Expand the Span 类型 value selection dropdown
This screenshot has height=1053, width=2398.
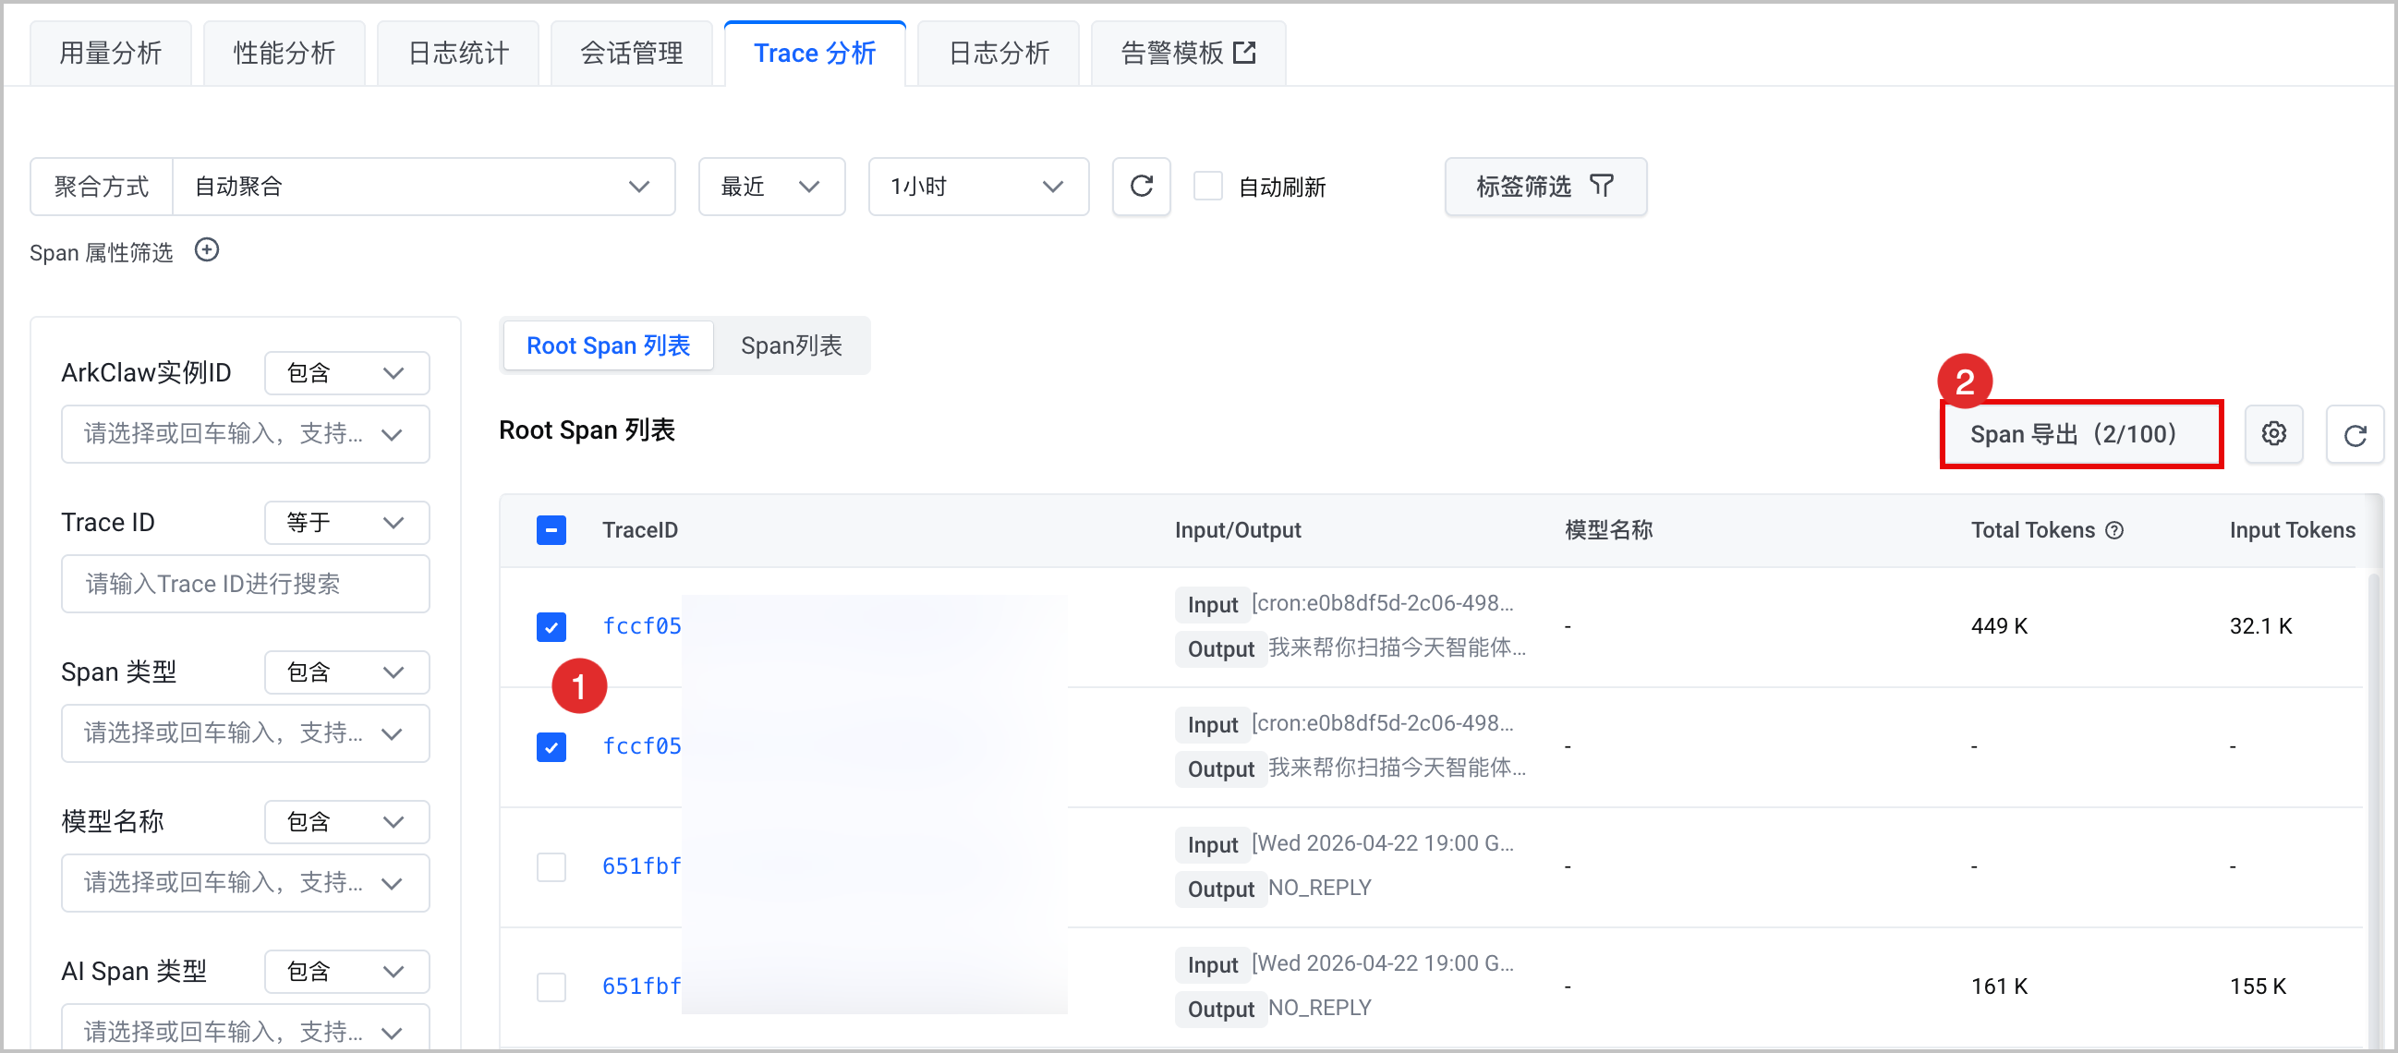tap(246, 733)
